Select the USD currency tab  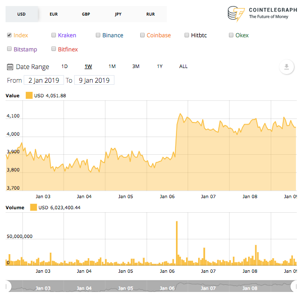pos(22,14)
